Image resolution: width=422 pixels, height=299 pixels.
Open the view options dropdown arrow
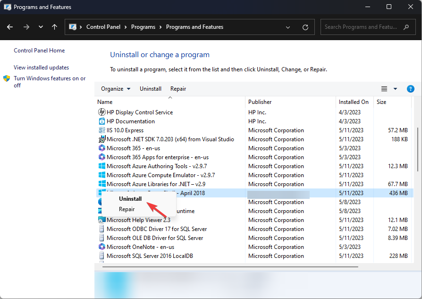point(395,89)
